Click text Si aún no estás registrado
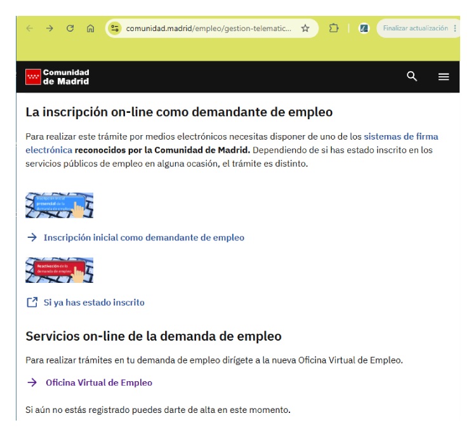 (x=158, y=410)
